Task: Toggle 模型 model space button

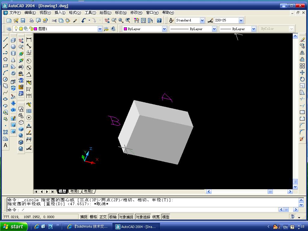Action: 166,217
